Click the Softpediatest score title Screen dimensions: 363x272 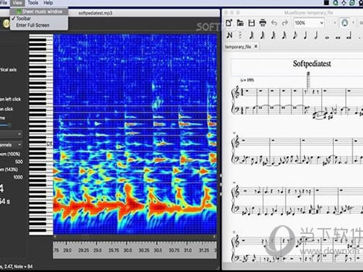point(312,64)
